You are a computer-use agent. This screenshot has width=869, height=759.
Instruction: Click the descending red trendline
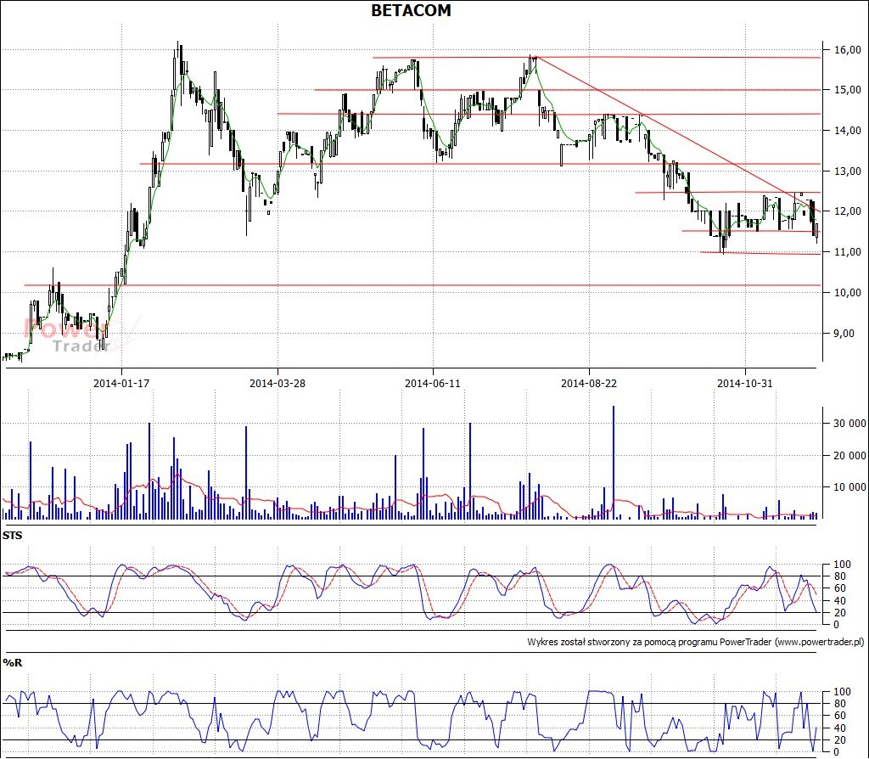coord(678,135)
